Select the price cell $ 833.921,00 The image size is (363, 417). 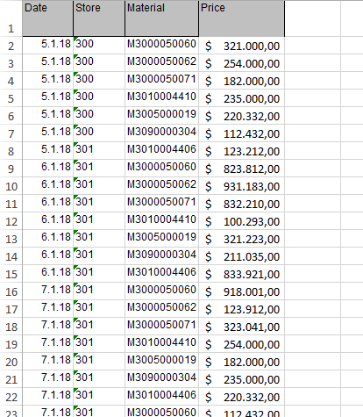(241, 274)
